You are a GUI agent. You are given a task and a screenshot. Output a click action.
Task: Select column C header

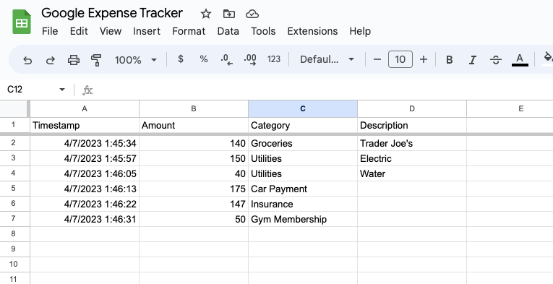pyautogui.click(x=303, y=109)
